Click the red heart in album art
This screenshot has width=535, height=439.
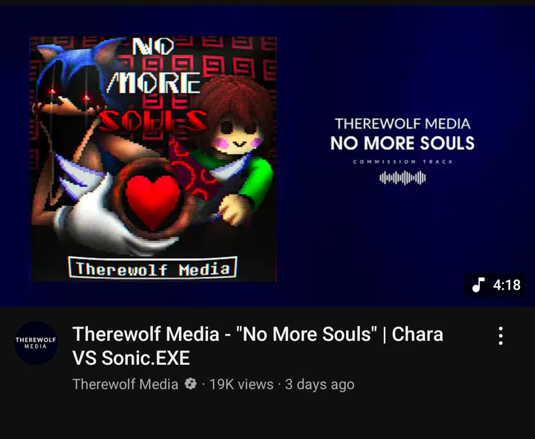click(x=153, y=202)
